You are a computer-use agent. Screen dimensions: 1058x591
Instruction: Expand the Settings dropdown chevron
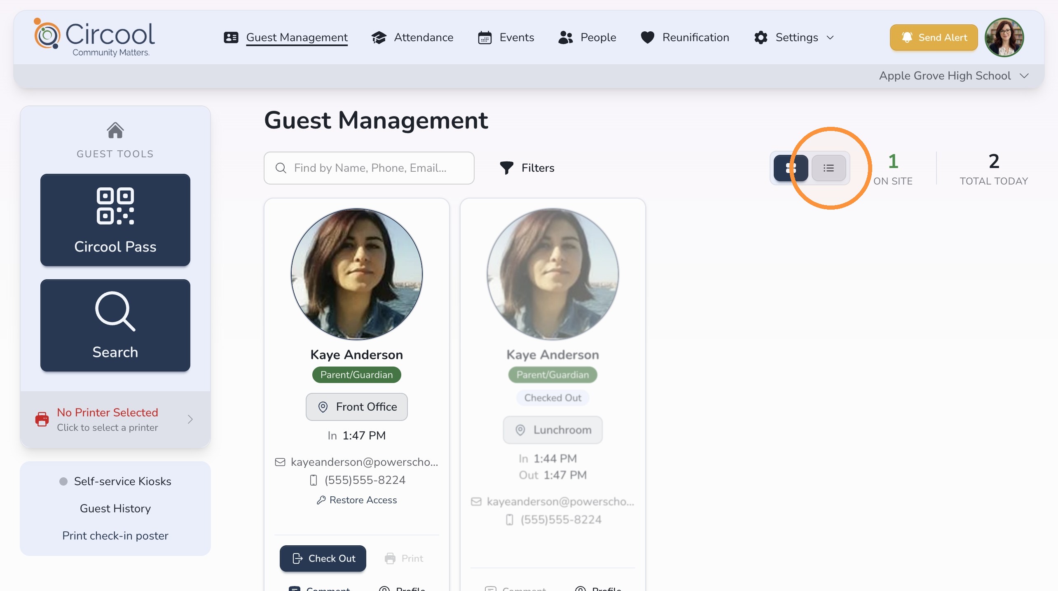click(830, 37)
